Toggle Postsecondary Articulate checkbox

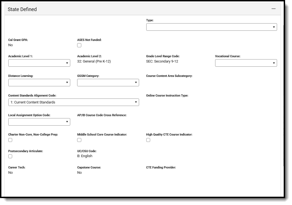pyautogui.click(x=10, y=156)
